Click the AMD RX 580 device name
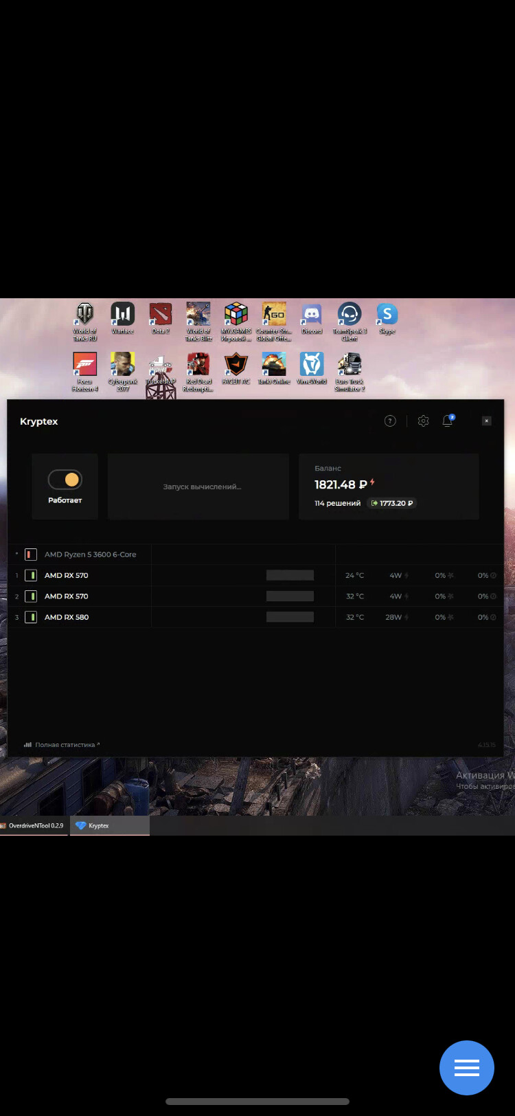The width and height of the screenshot is (515, 1116). tap(67, 617)
